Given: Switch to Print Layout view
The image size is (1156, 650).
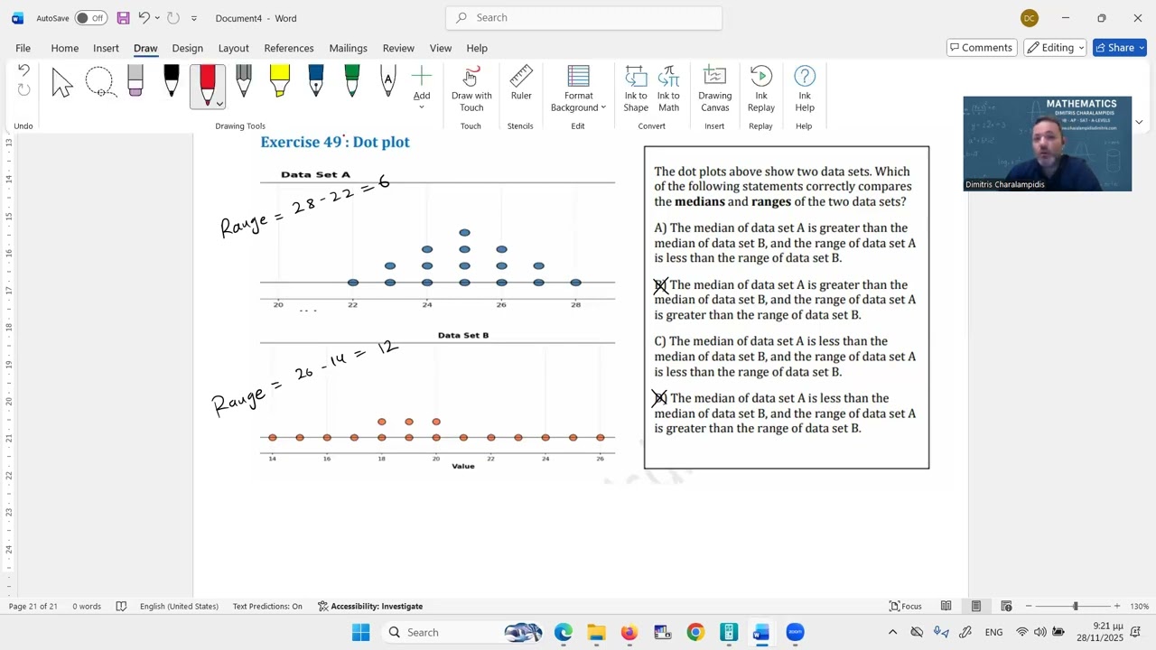Looking at the screenshot, I should pyautogui.click(x=975, y=606).
